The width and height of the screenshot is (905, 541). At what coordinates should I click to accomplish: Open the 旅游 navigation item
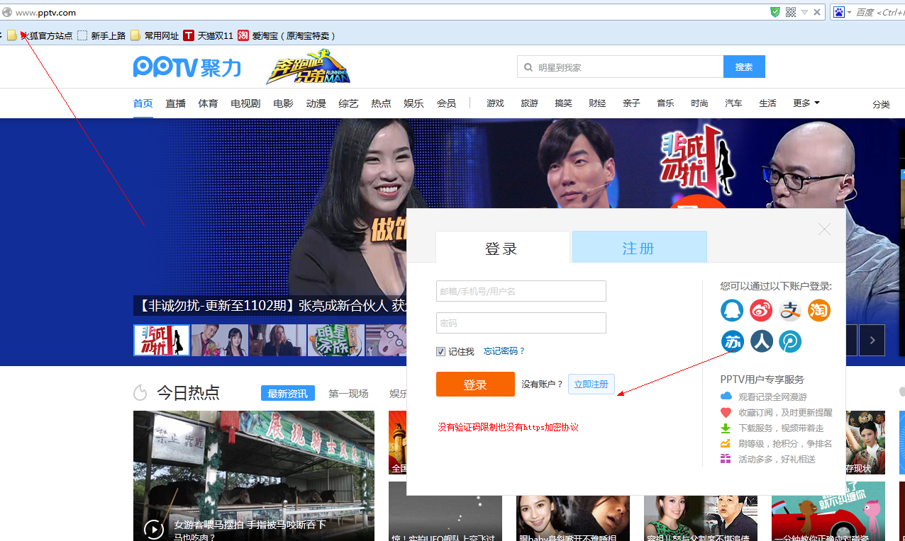(x=529, y=103)
